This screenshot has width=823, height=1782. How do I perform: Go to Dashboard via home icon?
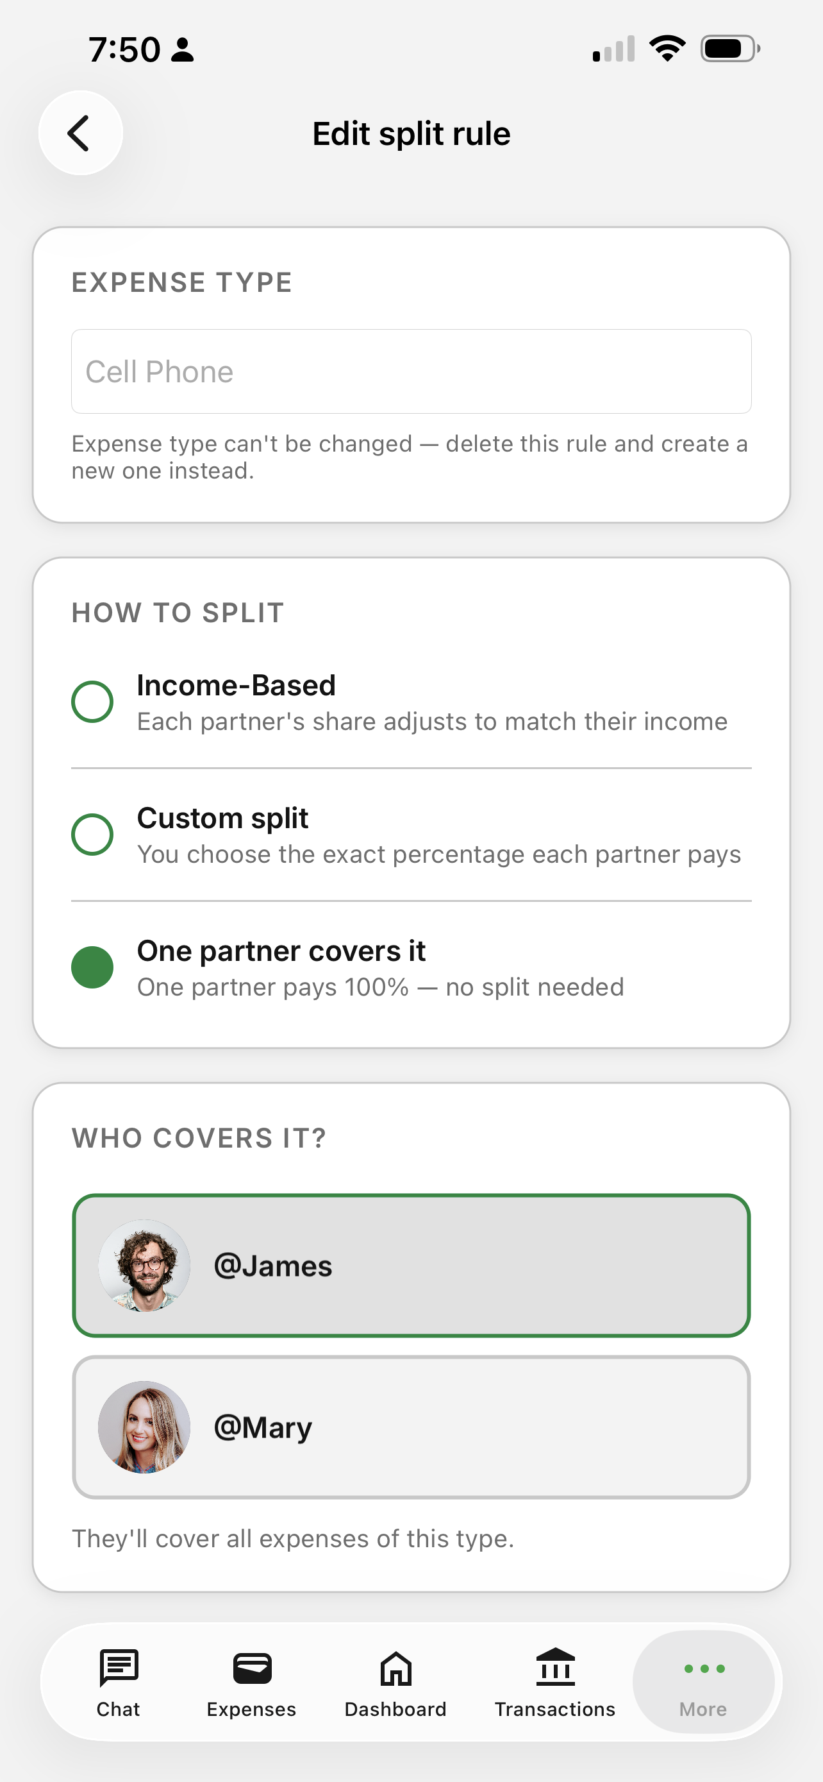[395, 1668]
